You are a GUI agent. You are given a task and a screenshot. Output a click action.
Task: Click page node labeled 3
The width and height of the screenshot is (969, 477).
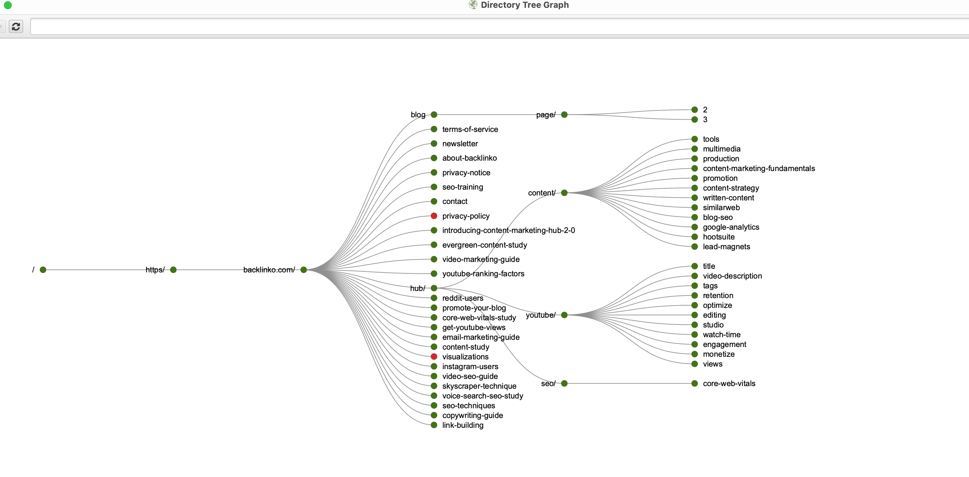coord(694,119)
